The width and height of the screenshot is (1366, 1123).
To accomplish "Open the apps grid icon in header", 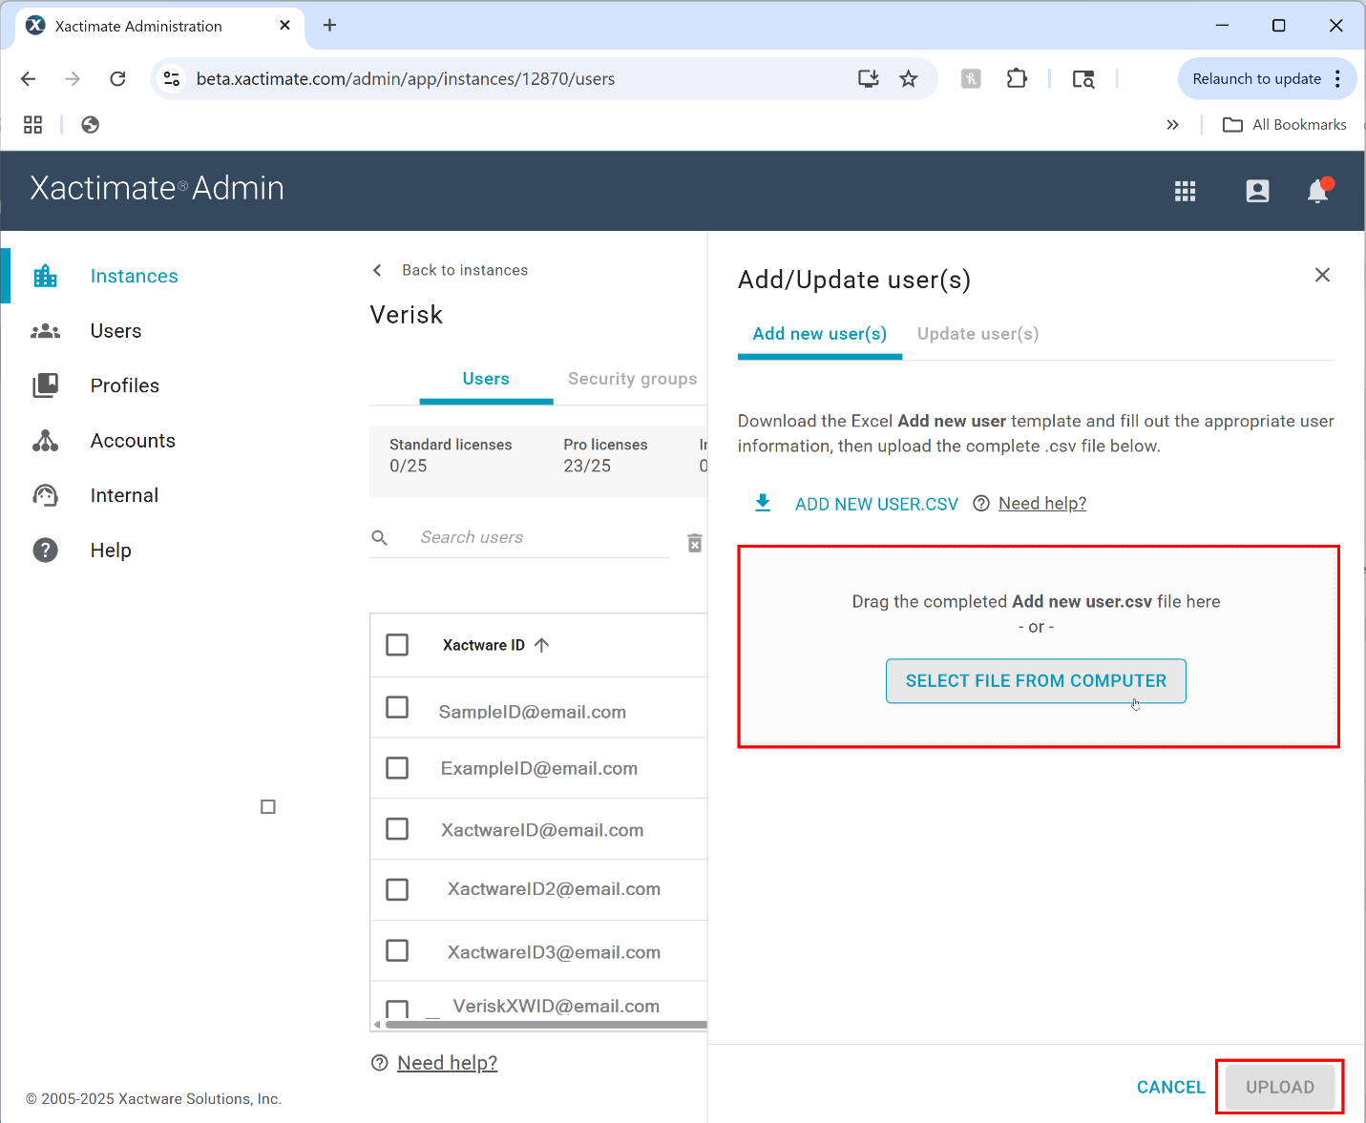I will [x=1185, y=192].
